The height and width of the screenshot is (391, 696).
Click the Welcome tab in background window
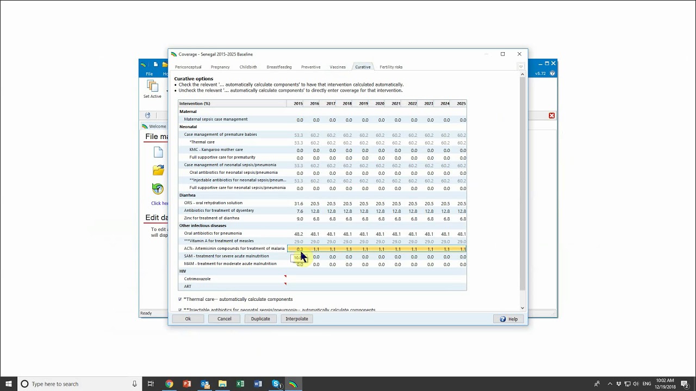tap(154, 126)
